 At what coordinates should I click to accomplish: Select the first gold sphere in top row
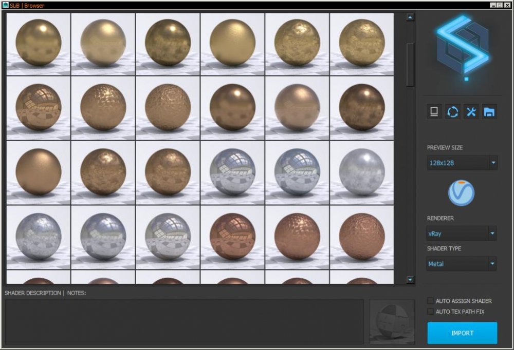[x=39, y=44]
